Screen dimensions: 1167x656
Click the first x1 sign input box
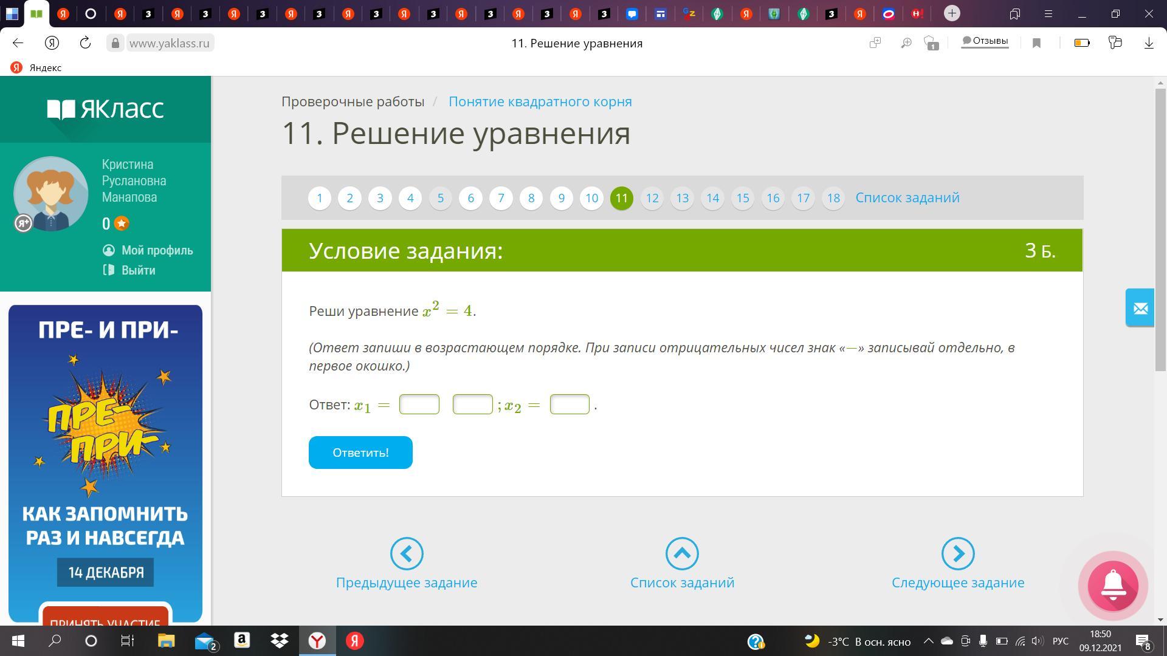(419, 405)
